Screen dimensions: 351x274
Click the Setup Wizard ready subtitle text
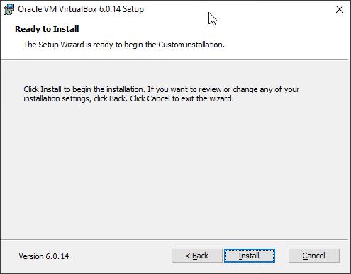point(124,45)
